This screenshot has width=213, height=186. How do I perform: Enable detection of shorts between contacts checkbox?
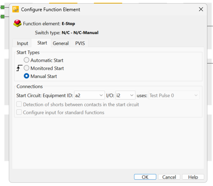(19, 104)
